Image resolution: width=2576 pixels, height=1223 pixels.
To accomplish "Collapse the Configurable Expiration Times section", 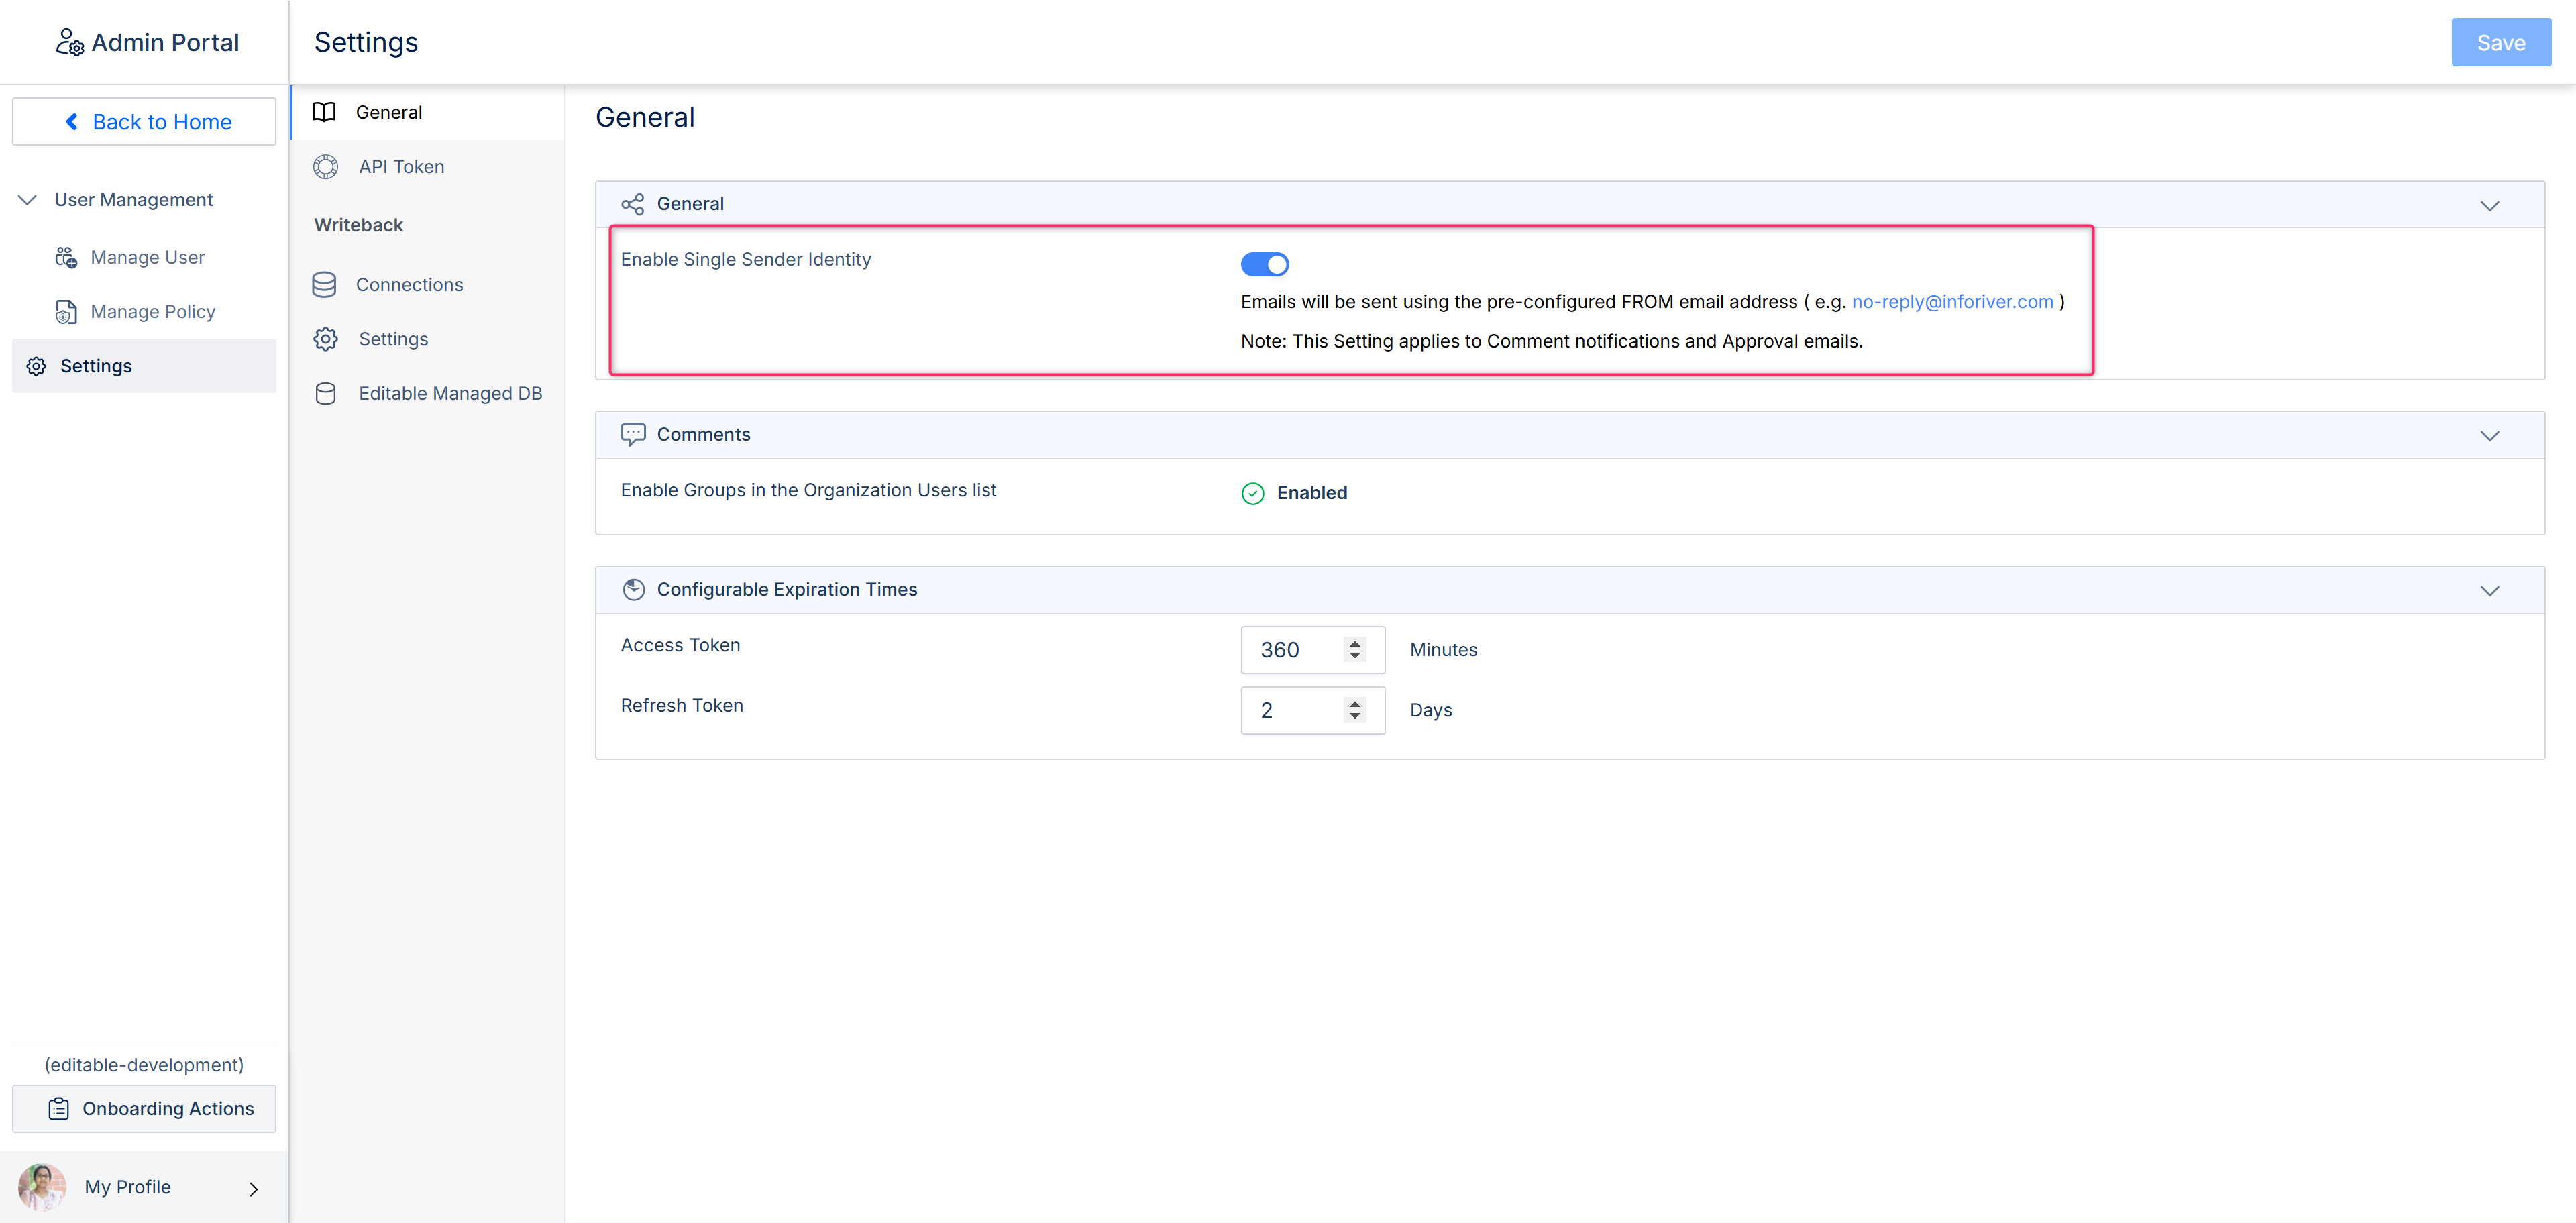I will click(x=2489, y=590).
